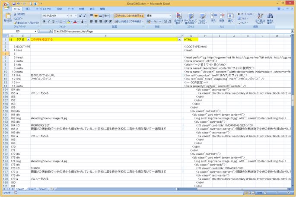This screenshot has width=296, height=197.
Task: Click the AutoSum (オート SUM) button
Action: click(245, 14)
